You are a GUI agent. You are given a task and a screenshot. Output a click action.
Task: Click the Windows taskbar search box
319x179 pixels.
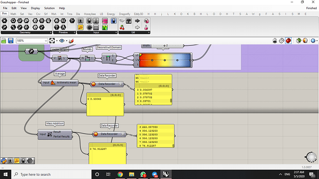click(x=51, y=174)
